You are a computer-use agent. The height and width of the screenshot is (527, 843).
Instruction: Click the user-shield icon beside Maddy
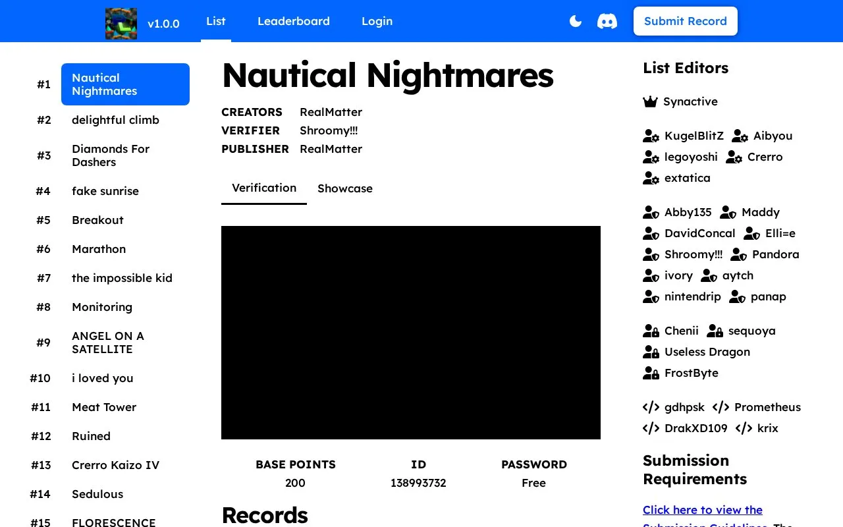click(x=728, y=212)
